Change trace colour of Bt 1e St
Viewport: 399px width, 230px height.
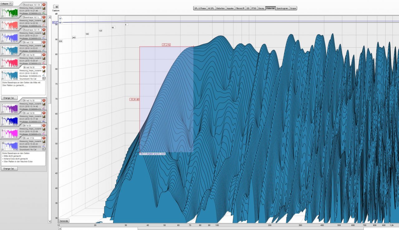coord(44,132)
